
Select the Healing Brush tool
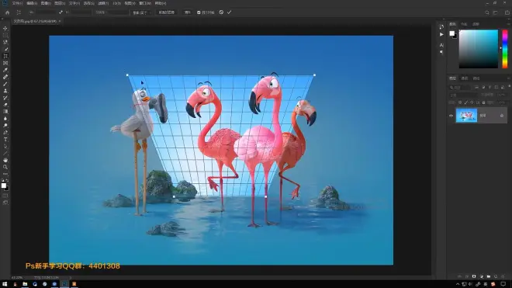[x=5, y=77]
